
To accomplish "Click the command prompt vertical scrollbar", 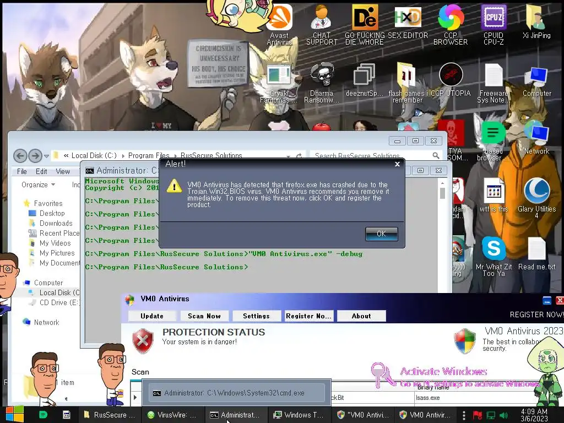I will [442, 235].
